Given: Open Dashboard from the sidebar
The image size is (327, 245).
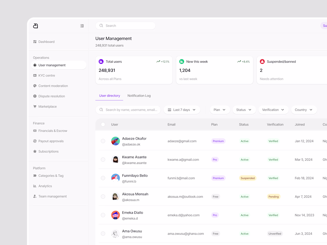Looking at the screenshot, I should [x=58, y=42].
